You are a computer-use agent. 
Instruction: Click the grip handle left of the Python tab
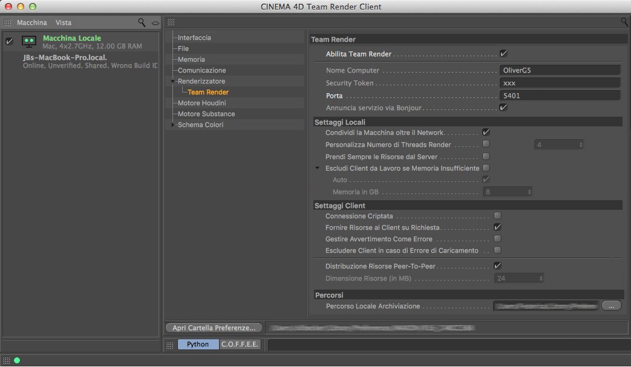click(x=170, y=345)
